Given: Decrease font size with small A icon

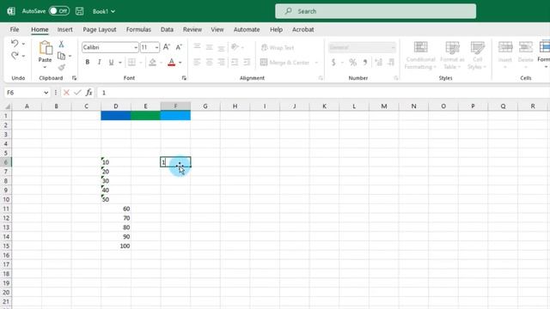Looking at the screenshot, I should (179, 47).
